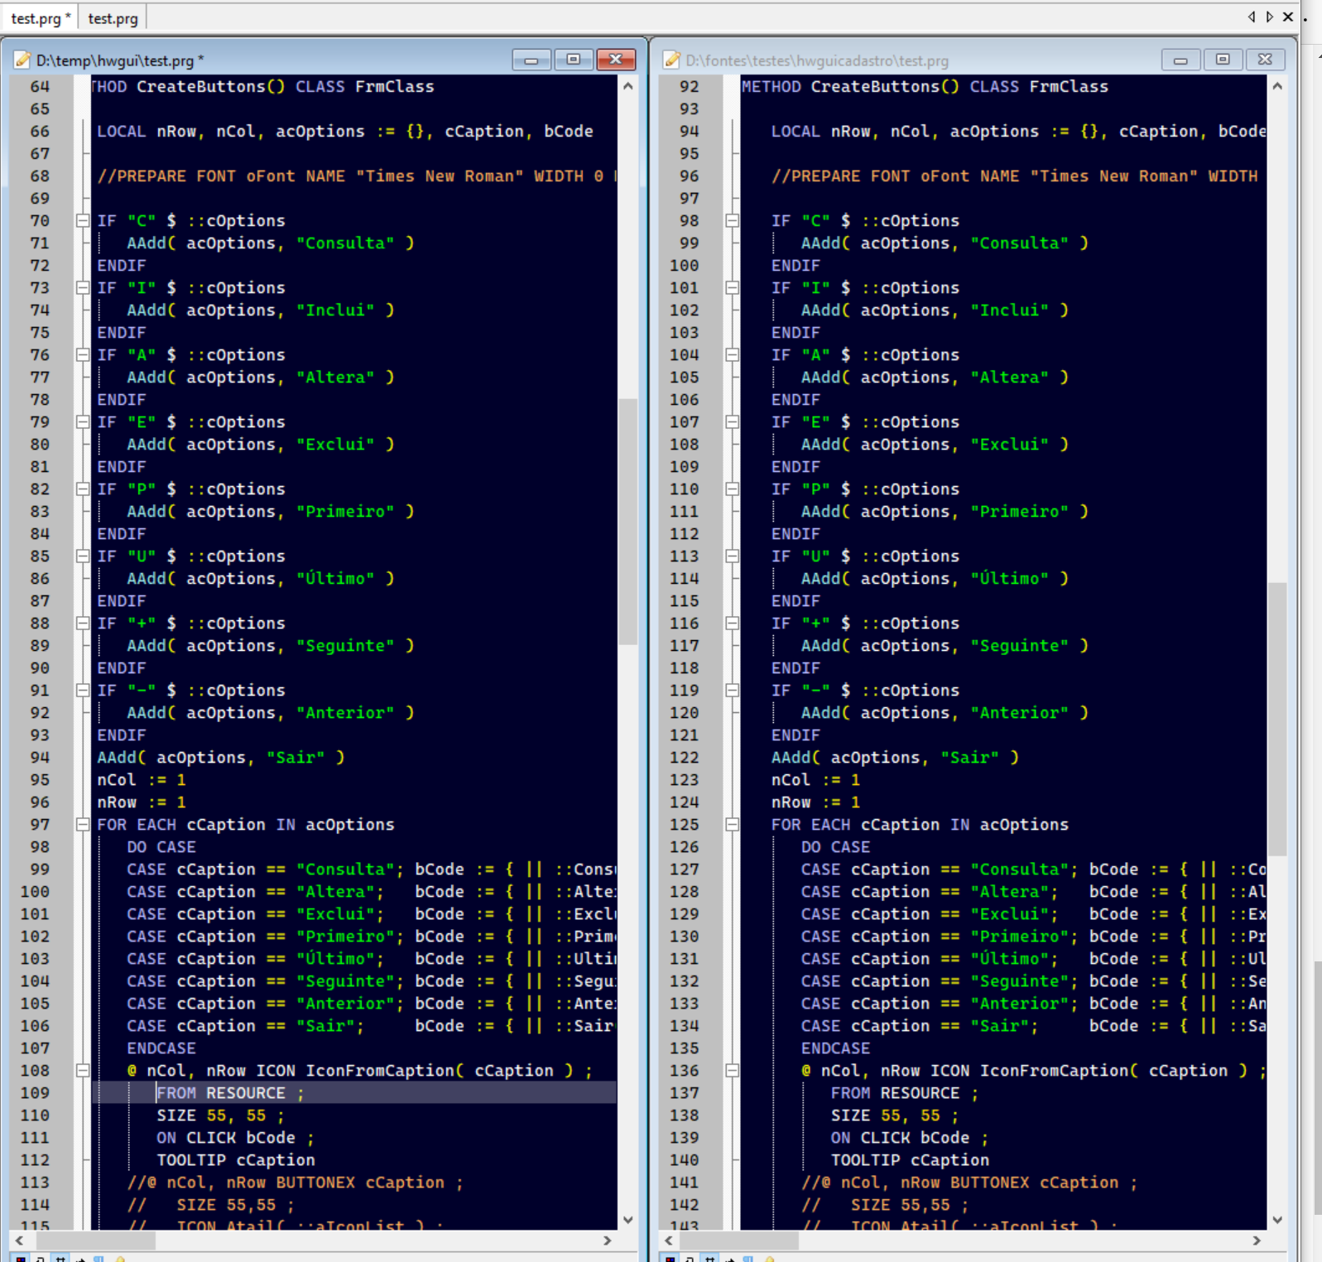Collapse the IF "C" block at line 70
Screen dimensions: 1322x1262
(83, 221)
